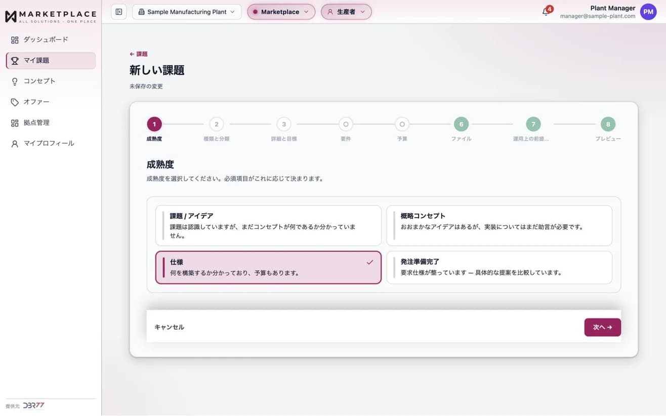The width and height of the screenshot is (666, 416).
Task: Open the Marketplace module dropdown
Action: coord(281,12)
